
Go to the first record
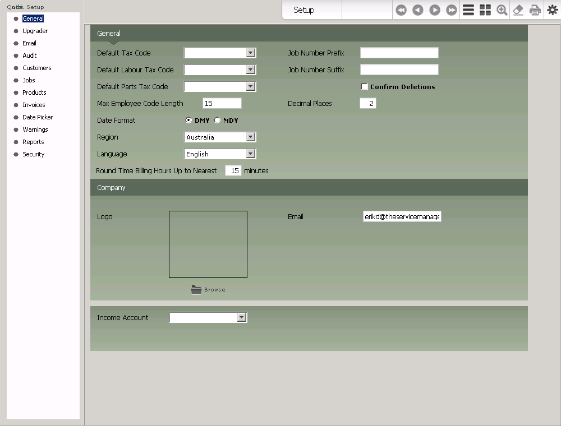401,10
